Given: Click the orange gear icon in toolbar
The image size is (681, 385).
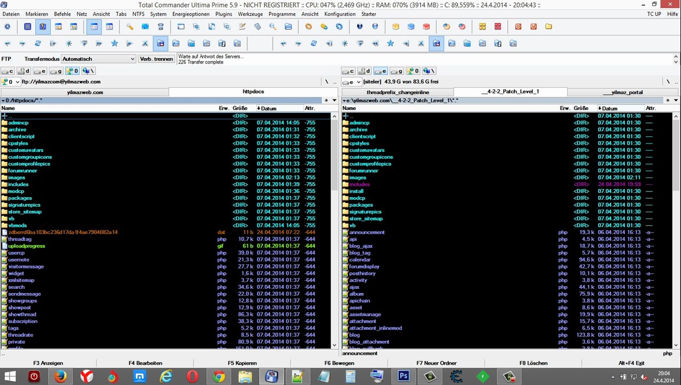Looking at the screenshot, I should [308, 26].
